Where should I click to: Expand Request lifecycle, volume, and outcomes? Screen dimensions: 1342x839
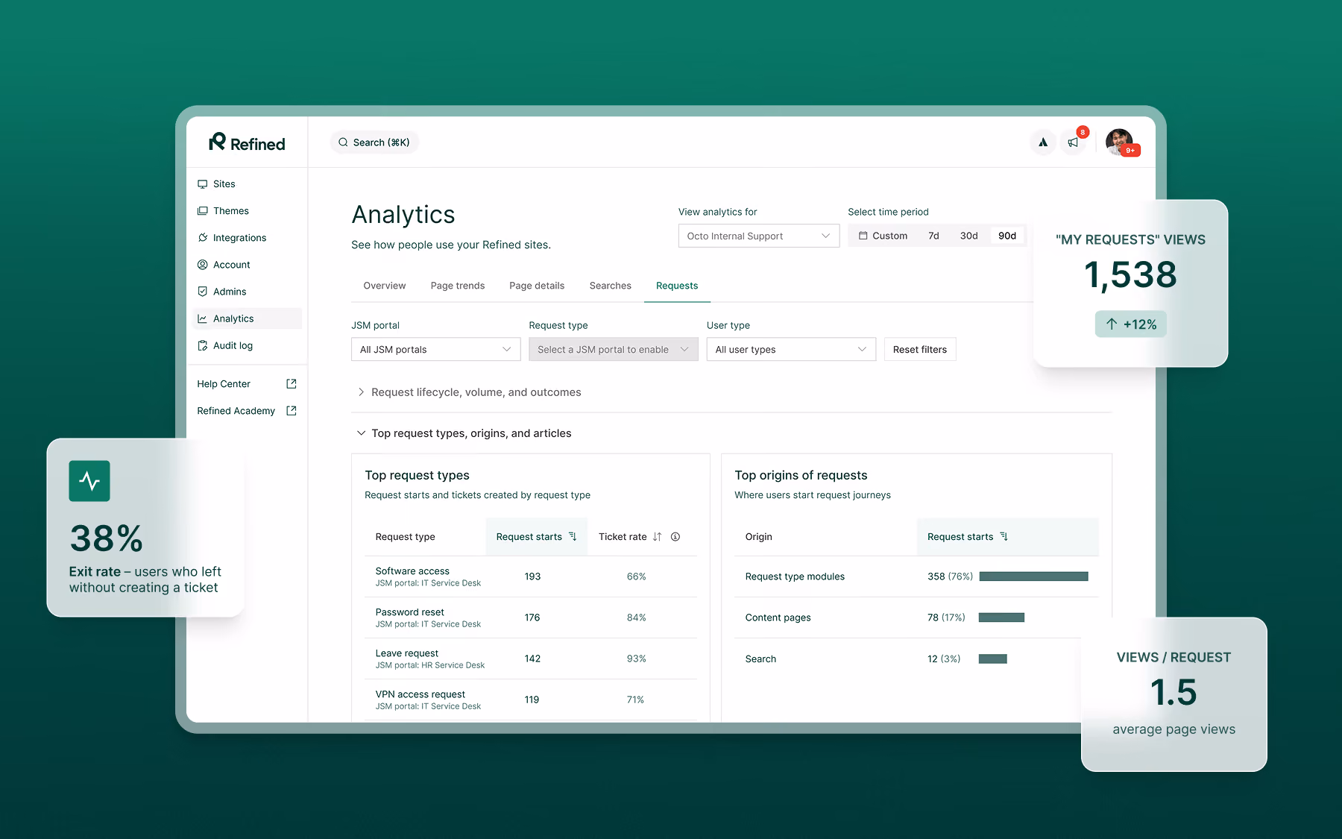[x=469, y=392]
